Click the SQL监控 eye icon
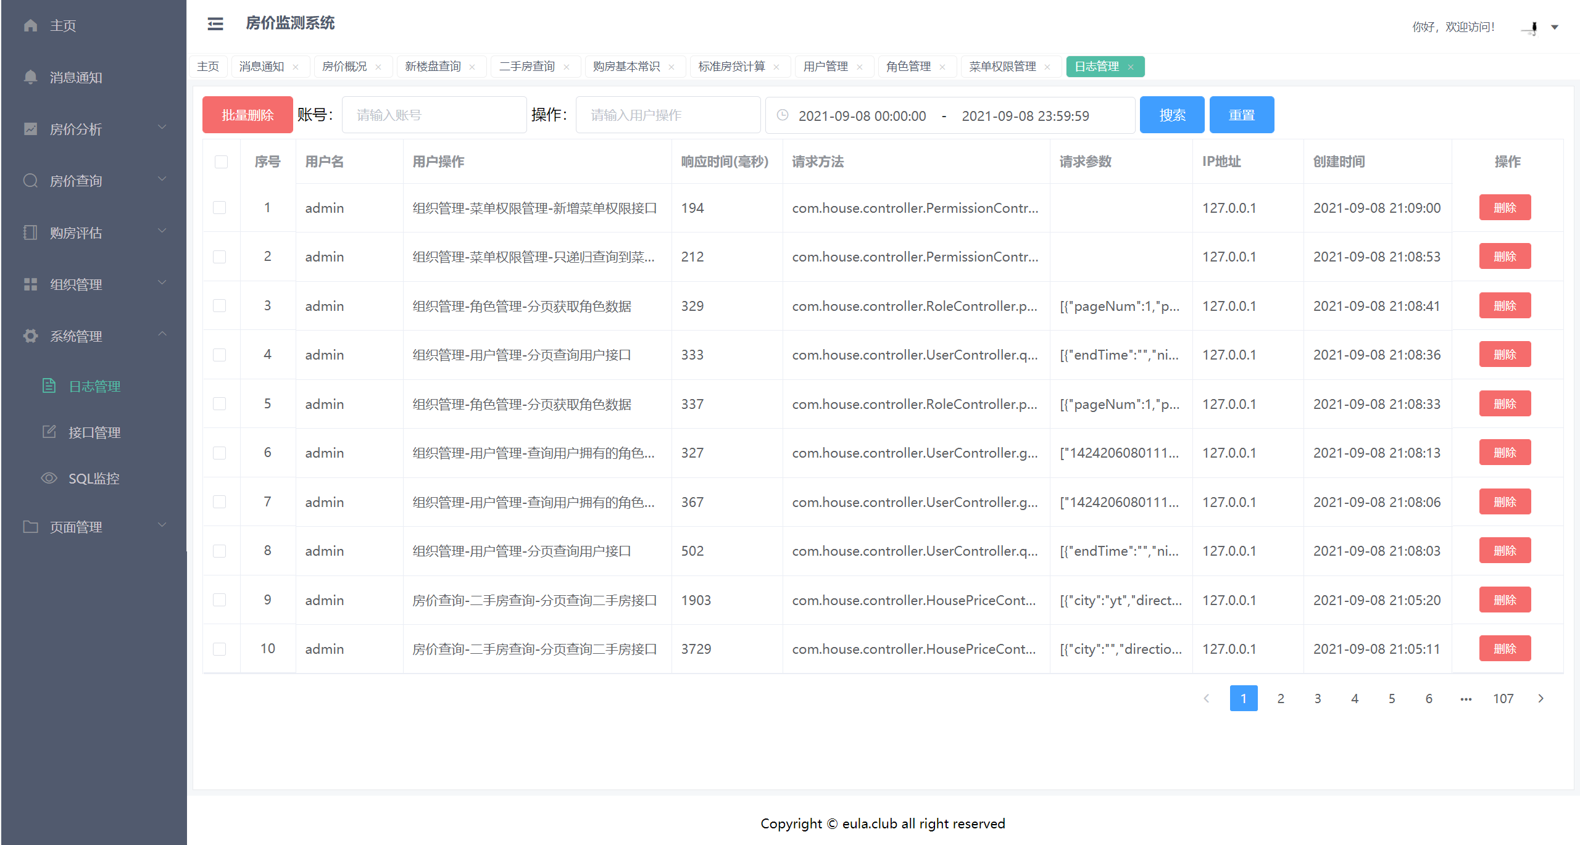Image resolution: width=1580 pixels, height=845 pixels. pyautogui.click(x=49, y=478)
